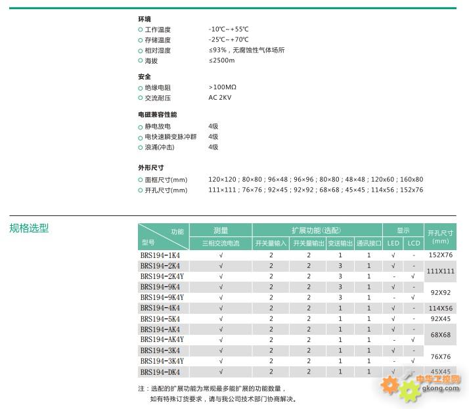The width and height of the screenshot is (469, 409).
Task: Click the 规格选型 section title
Action: (x=29, y=228)
